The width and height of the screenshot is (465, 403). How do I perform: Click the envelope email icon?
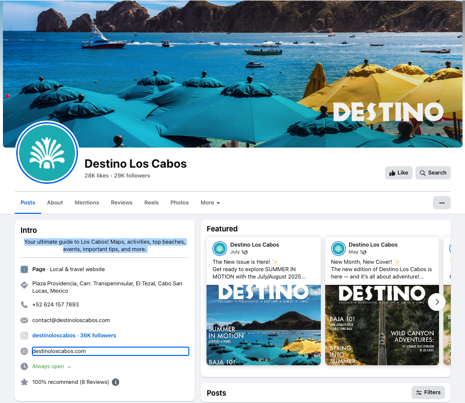coord(25,320)
